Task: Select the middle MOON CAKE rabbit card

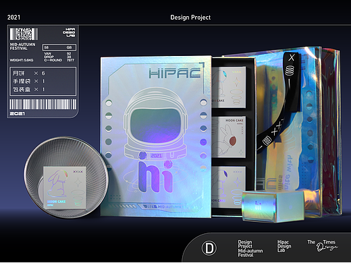Action: point(228,137)
